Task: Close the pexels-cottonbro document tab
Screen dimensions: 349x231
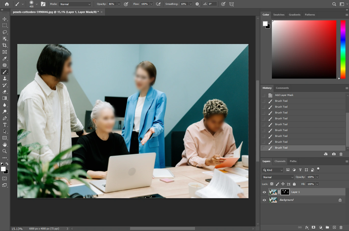Action: 102,12
